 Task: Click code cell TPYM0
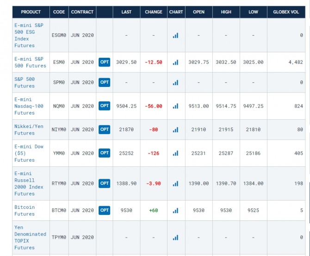(x=59, y=237)
